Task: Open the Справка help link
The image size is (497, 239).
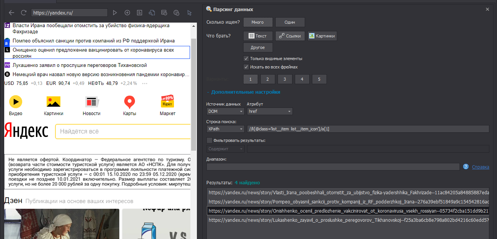Action: [x=481, y=167]
